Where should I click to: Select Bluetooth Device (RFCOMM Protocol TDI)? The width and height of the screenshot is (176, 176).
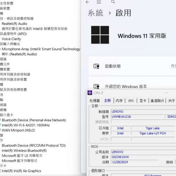coord(34,145)
